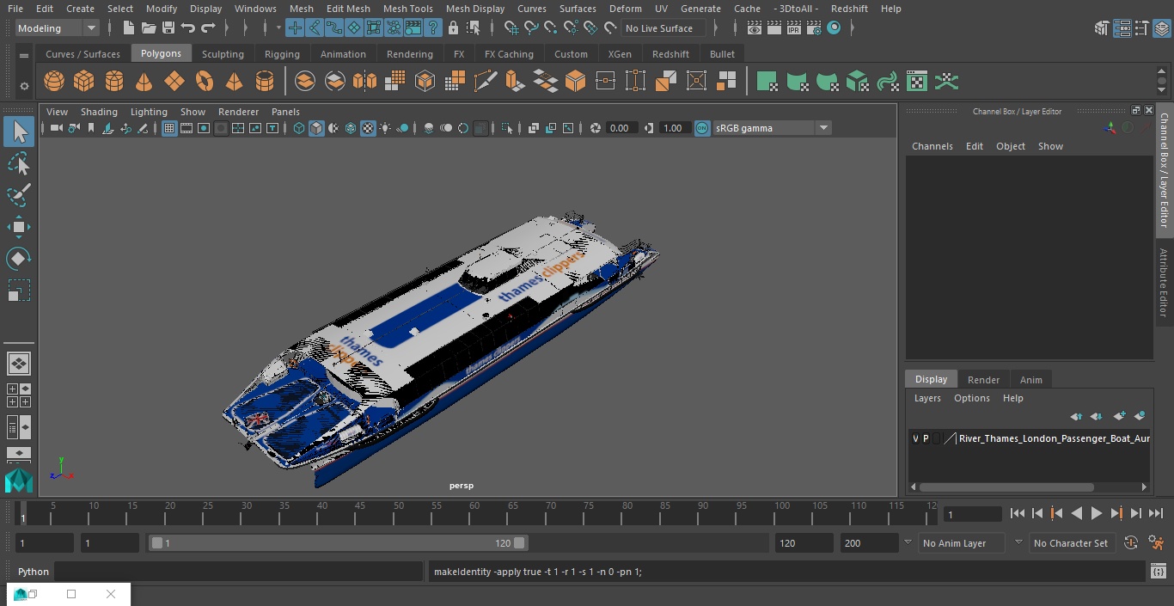The height and width of the screenshot is (606, 1174).
Task: Click the Python command input line
Action: [238, 572]
